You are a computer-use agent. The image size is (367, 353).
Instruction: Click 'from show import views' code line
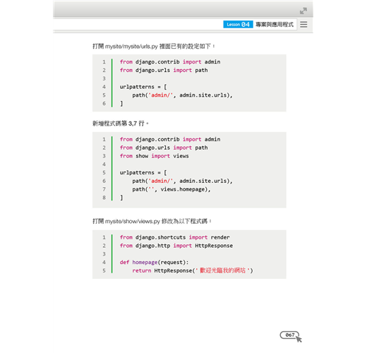coord(154,156)
